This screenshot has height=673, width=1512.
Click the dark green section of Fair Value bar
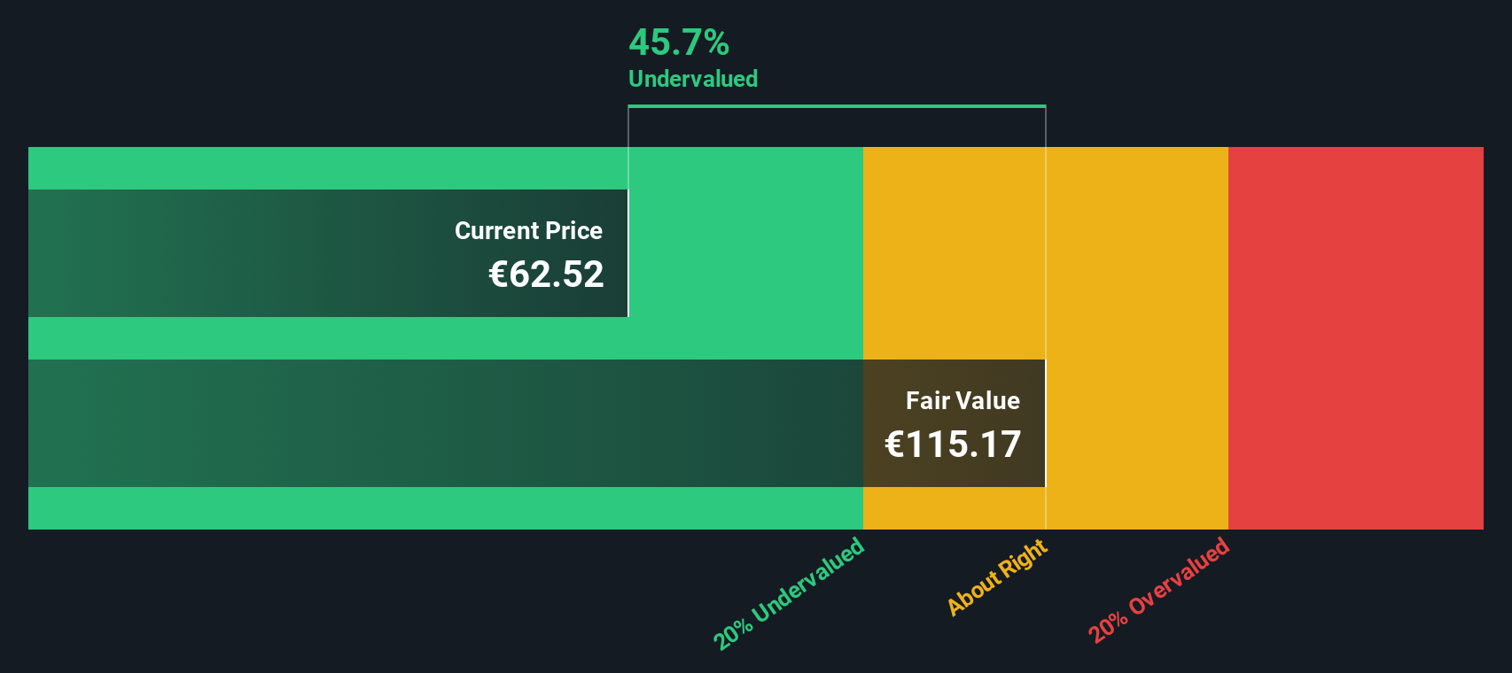click(x=443, y=423)
